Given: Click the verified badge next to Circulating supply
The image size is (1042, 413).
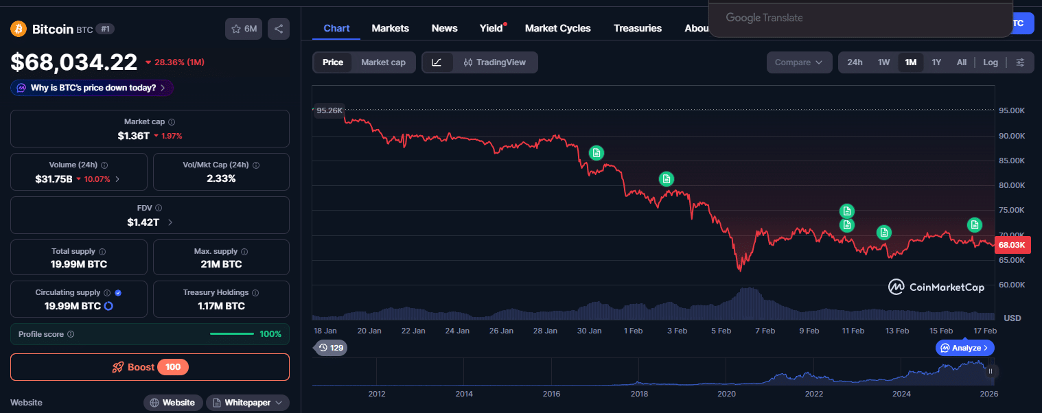Looking at the screenshot, I should tap(117, 292).
